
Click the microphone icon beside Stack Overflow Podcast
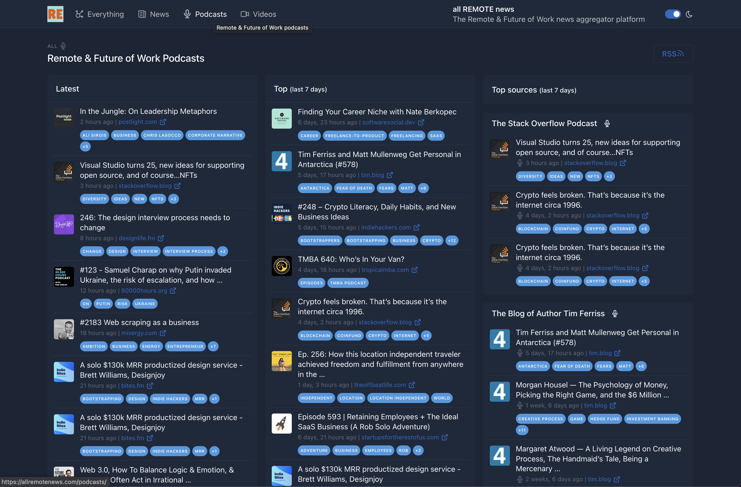[x=607, y=124]
